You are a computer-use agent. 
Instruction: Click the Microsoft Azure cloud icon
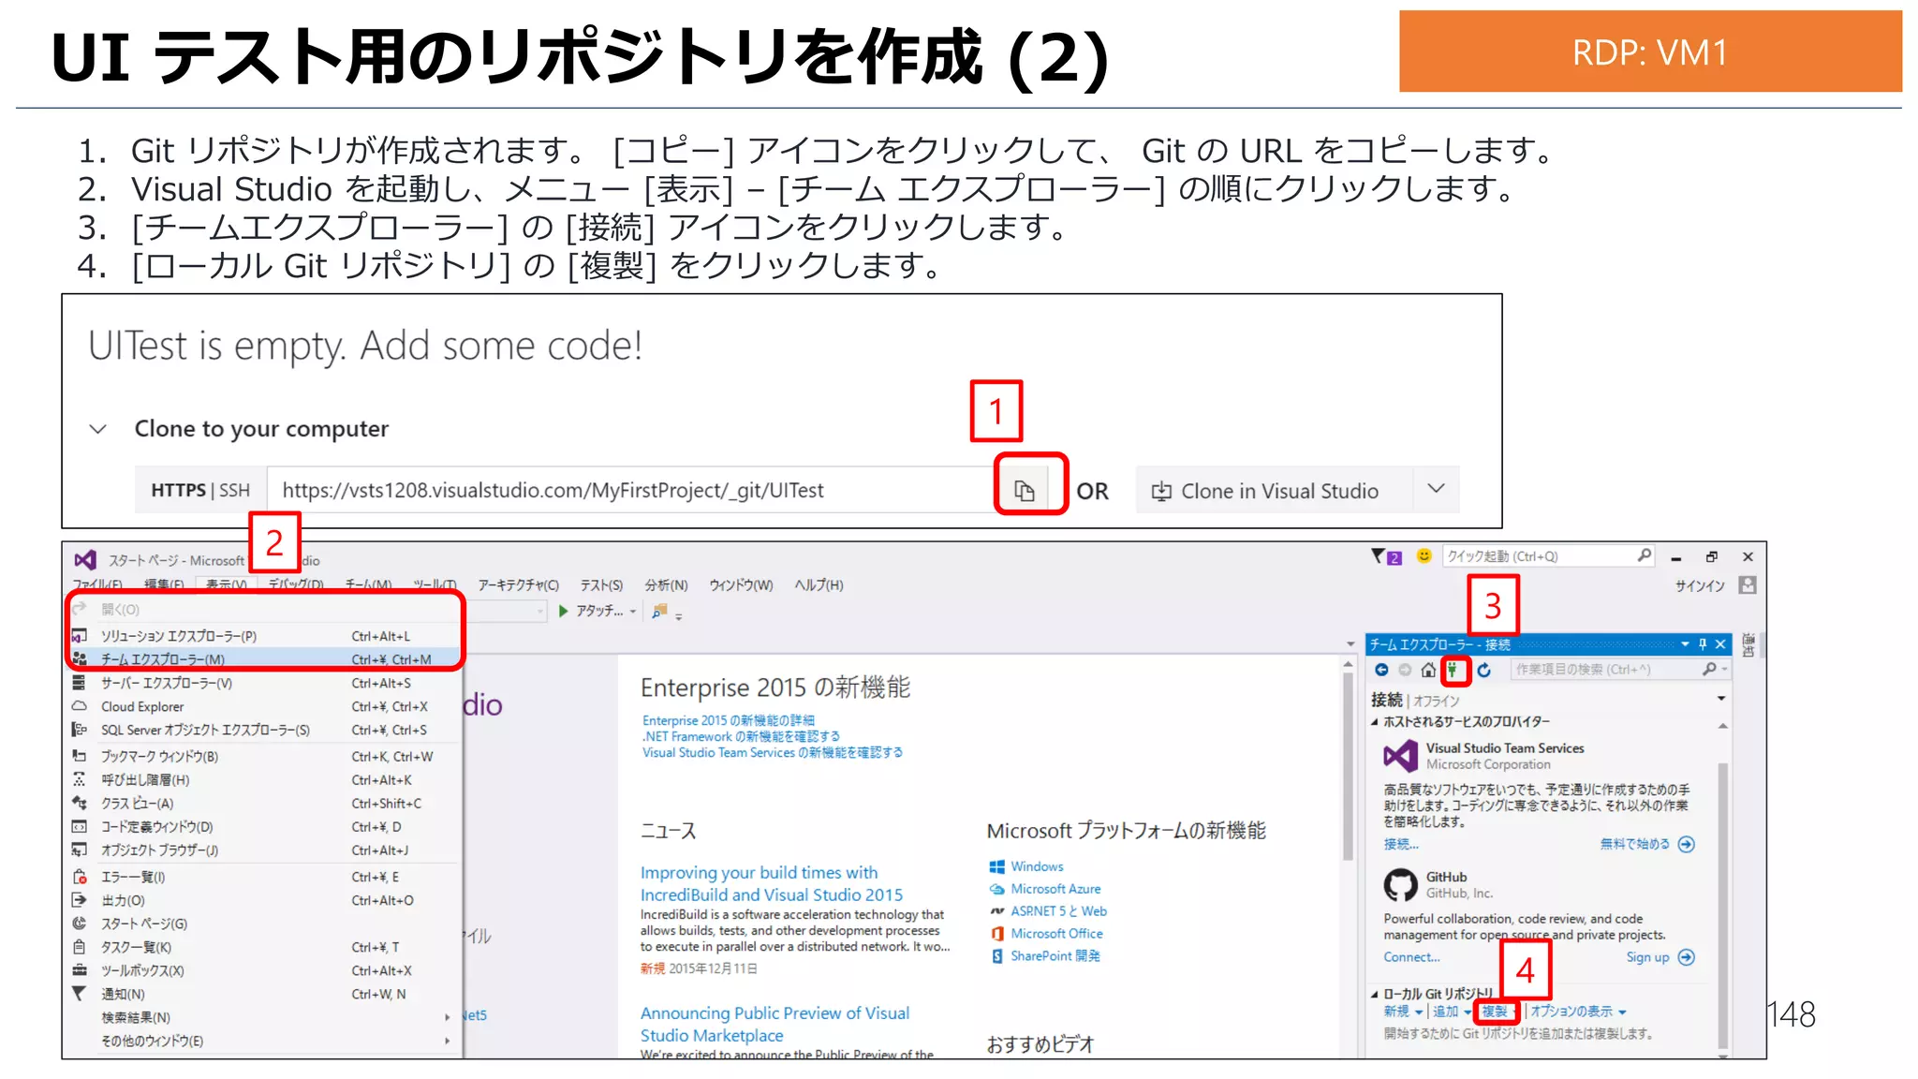coord(996,889)
